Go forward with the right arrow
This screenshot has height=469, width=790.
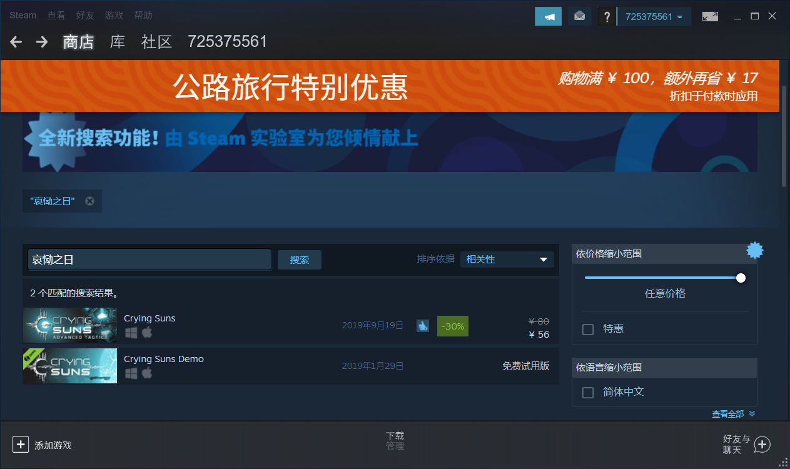click(x=42, y=42)
